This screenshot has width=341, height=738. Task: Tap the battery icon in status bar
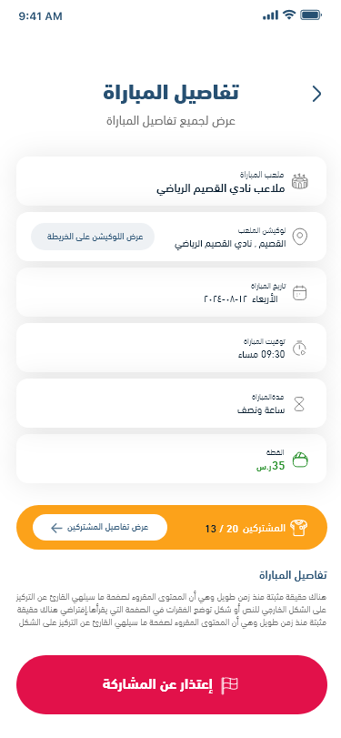(x=311, y=15)
